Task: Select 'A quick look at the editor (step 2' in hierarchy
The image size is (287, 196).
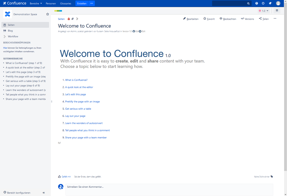Action: point(25,68)
